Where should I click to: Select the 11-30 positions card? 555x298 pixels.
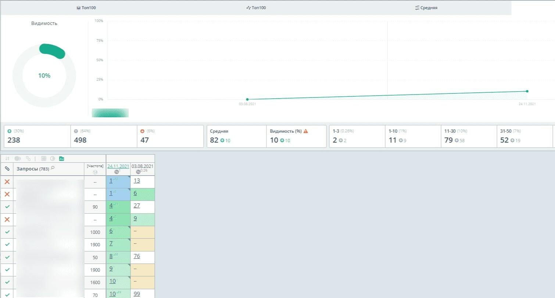469,136
